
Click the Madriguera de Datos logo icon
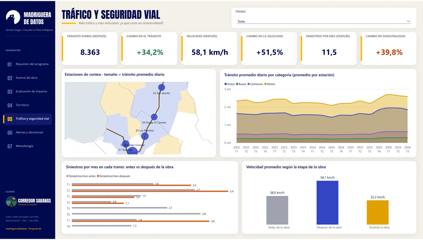pos(13,17)
